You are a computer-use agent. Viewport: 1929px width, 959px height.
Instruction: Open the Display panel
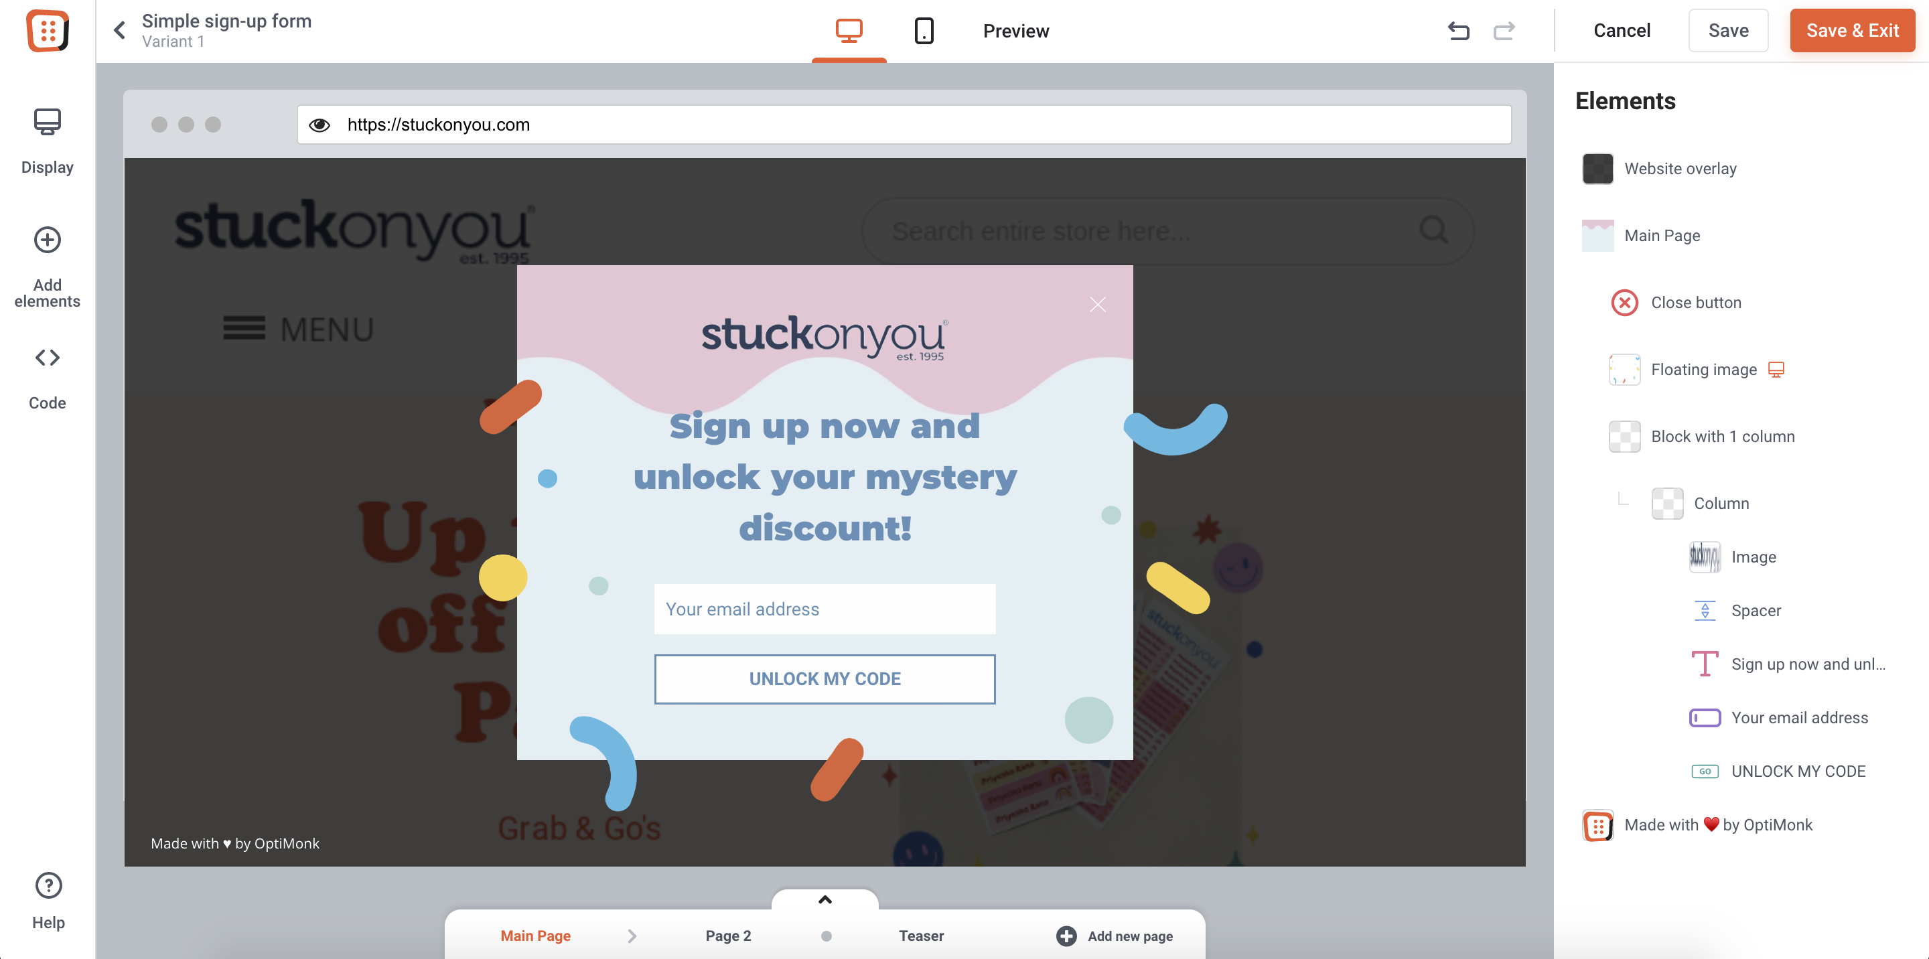tap(47, 141)
